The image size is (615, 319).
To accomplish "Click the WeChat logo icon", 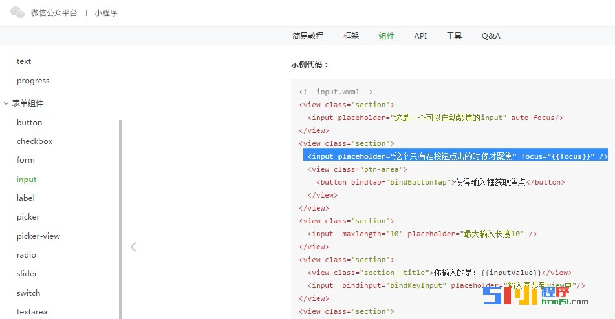I will (x=18, y=12).
